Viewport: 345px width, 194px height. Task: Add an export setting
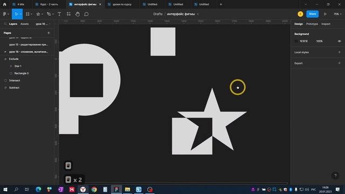tap(339, 63)
